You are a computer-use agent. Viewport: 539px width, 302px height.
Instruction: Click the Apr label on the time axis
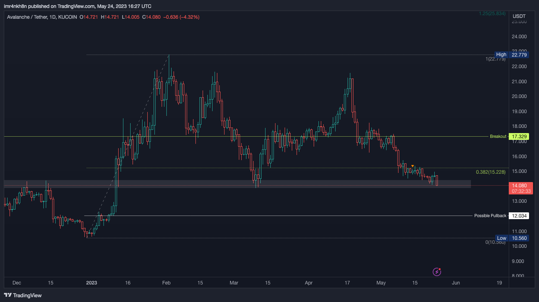click(x=309, y=283)
